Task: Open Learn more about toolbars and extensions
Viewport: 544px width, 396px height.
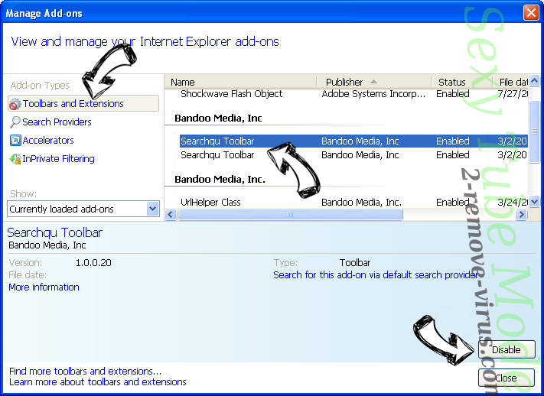Action: [98, 381]
